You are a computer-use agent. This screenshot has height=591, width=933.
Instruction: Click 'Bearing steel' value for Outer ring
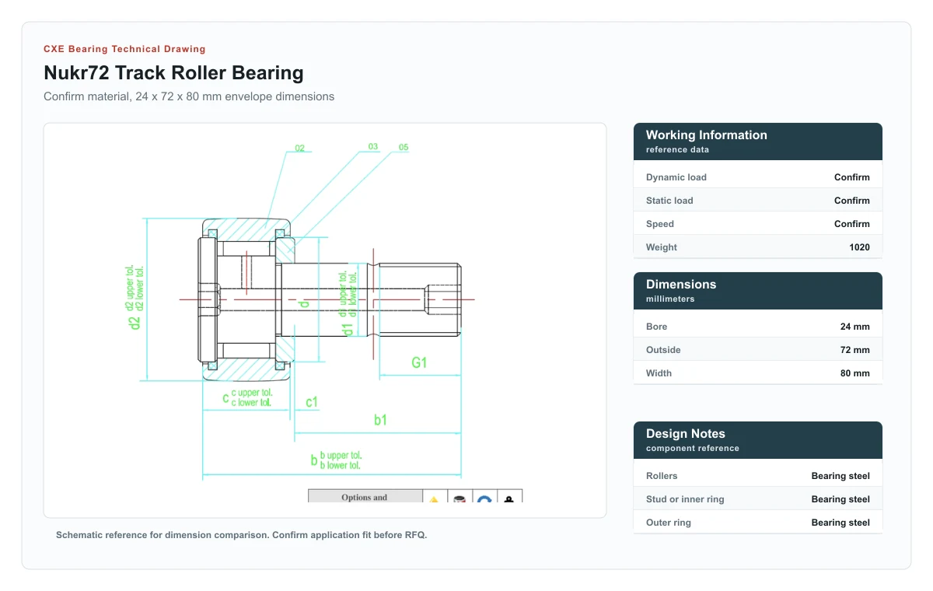pyautogui.click(x=840, y=523)
